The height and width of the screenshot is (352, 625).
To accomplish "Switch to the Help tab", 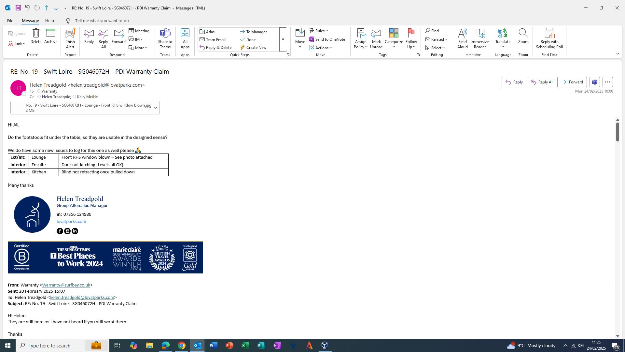I will pos(49,21).
